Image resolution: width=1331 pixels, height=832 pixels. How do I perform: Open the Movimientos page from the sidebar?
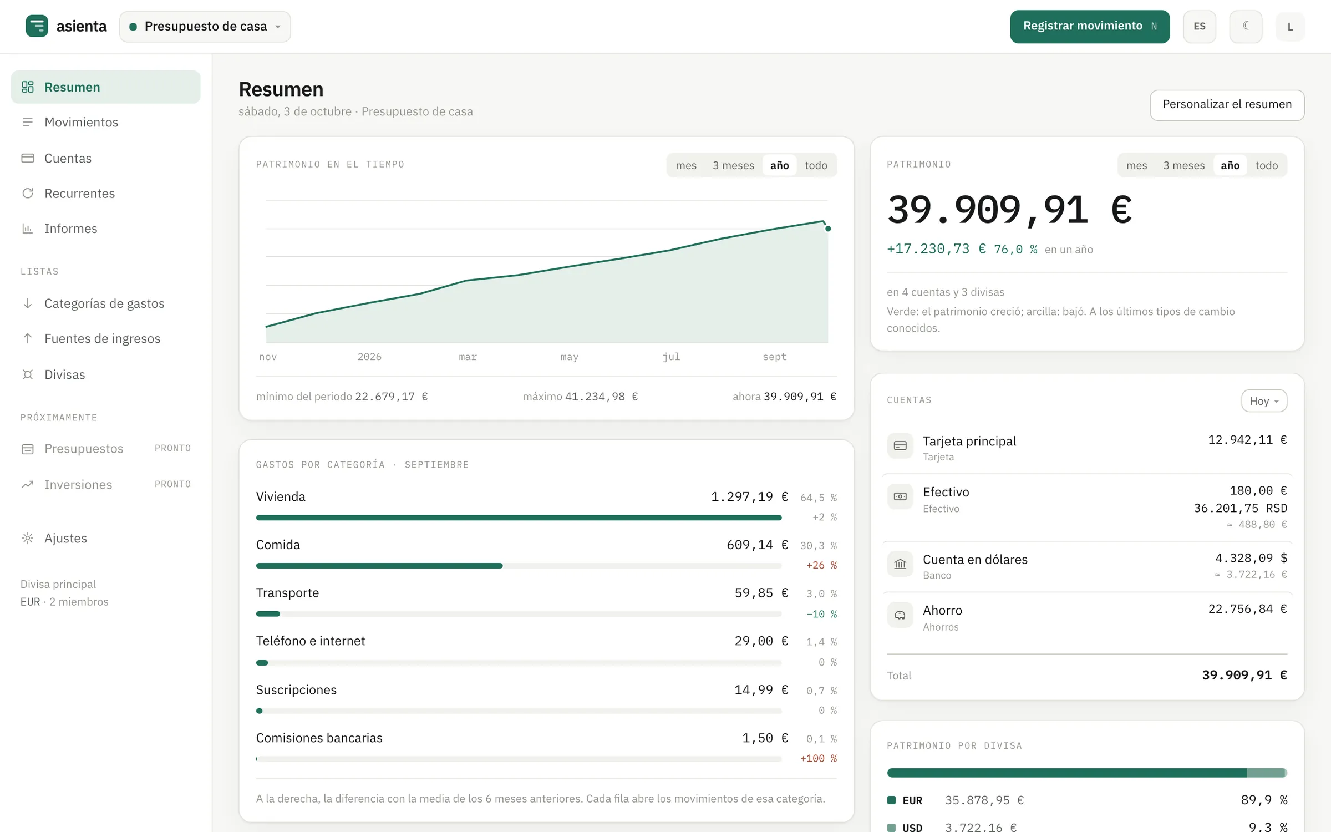point(105,122)
